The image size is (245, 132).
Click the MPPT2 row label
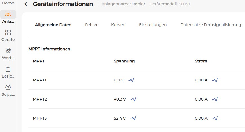tap(40, 99)
